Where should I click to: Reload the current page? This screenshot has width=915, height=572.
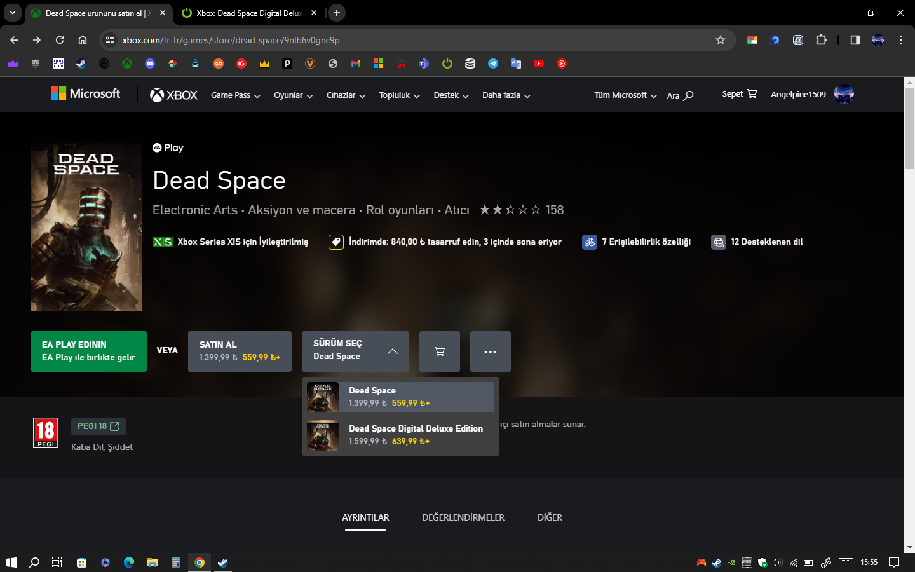click(60, 40)
